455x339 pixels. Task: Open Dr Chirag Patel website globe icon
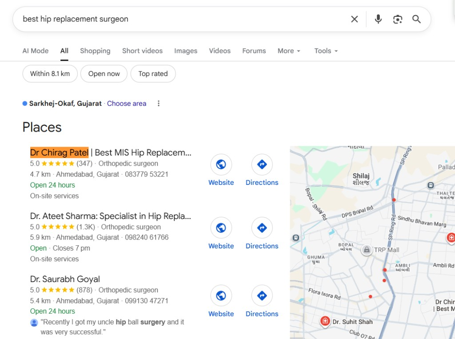(221, 164)
